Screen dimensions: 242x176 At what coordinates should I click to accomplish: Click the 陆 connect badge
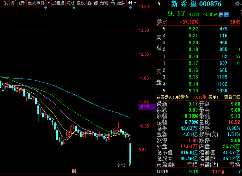pos(221,15)
